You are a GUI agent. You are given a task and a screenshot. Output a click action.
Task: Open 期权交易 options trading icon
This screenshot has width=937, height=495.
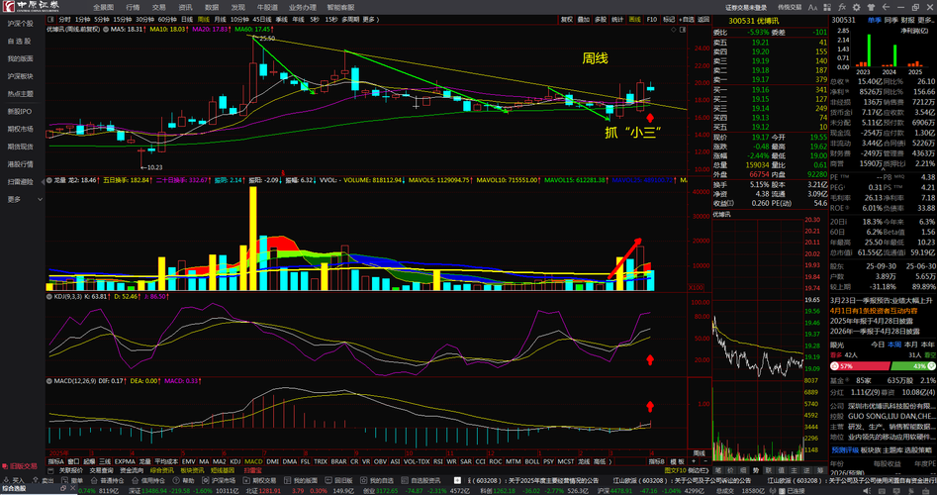click(x=246, y=480)
